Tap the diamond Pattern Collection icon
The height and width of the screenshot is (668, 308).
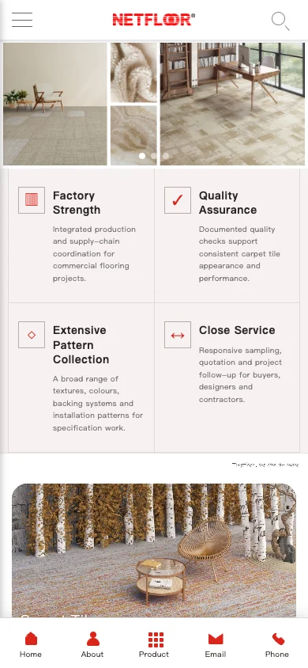tap(32, 335)
